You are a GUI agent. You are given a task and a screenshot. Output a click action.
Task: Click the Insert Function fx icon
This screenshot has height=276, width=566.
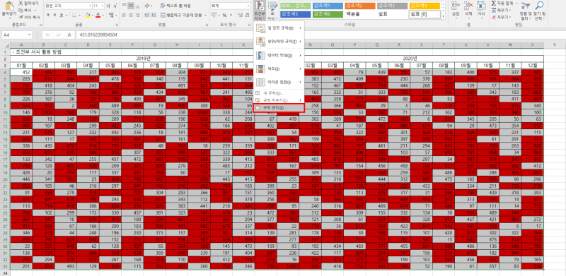69,35
